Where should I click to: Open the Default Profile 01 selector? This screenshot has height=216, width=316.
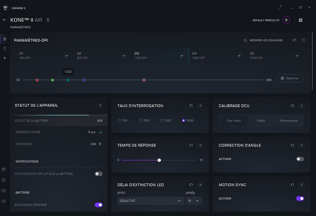286,20
